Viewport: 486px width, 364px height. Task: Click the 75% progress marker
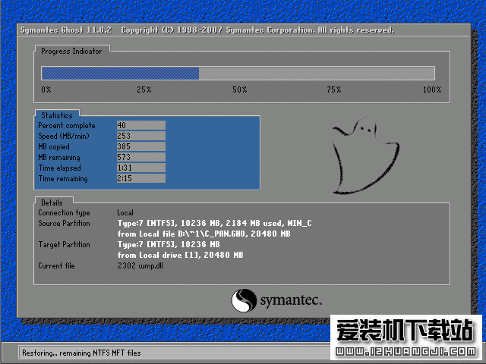[x=334, y=89]
